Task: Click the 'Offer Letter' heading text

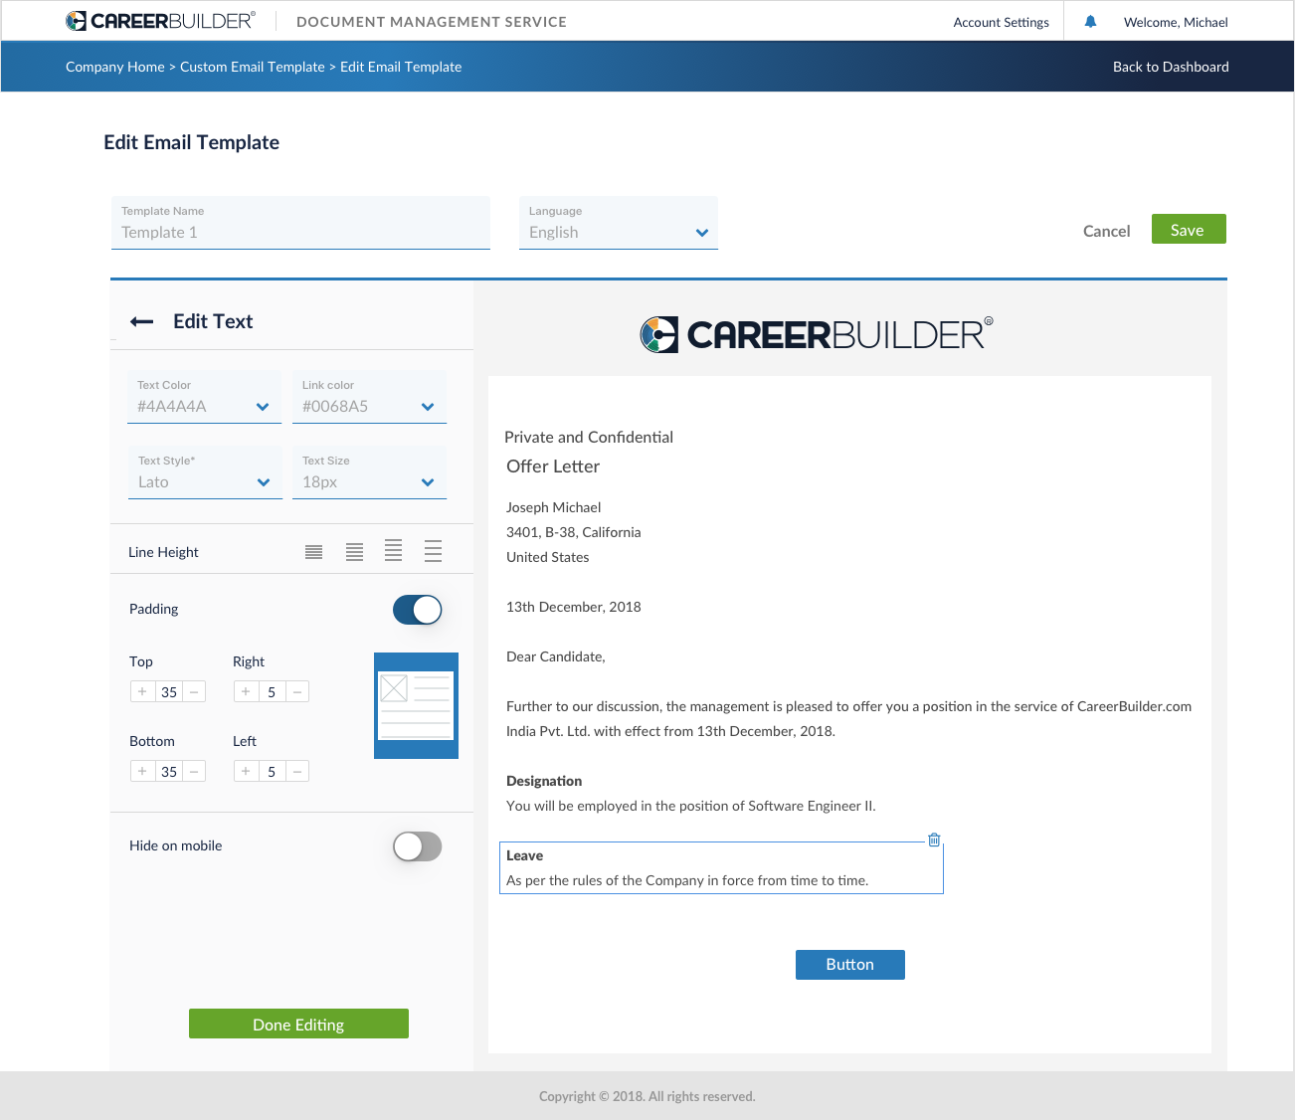Action: tap(553, 467)
